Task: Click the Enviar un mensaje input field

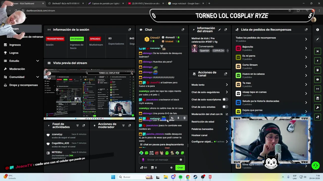Action: [x=162, y=160]
